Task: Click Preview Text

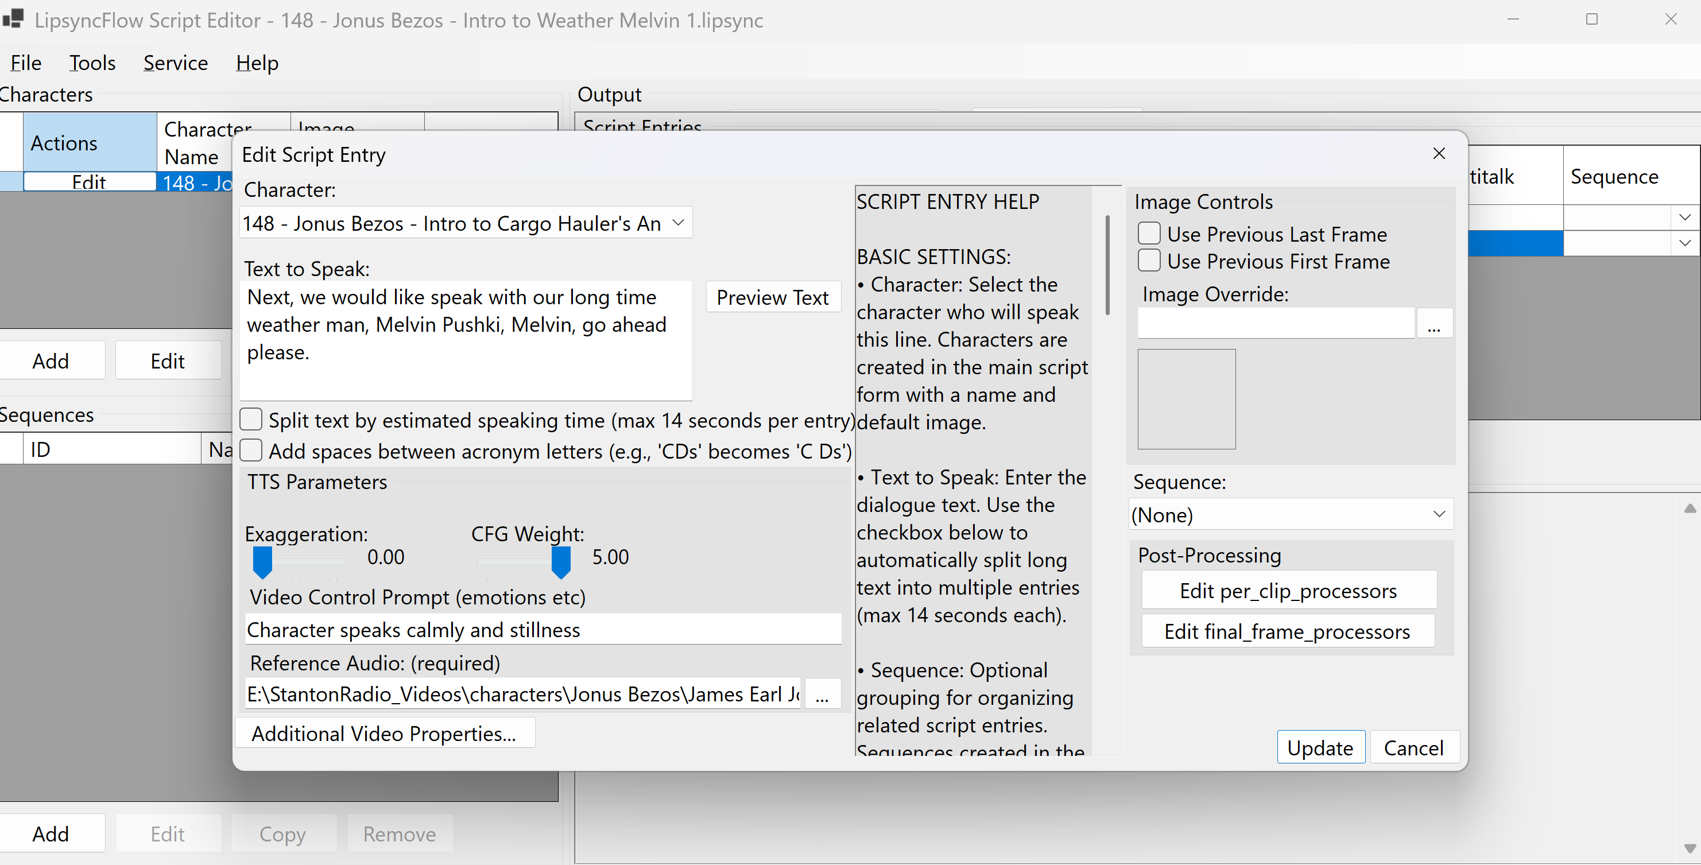Action: (x=773, y=297)
